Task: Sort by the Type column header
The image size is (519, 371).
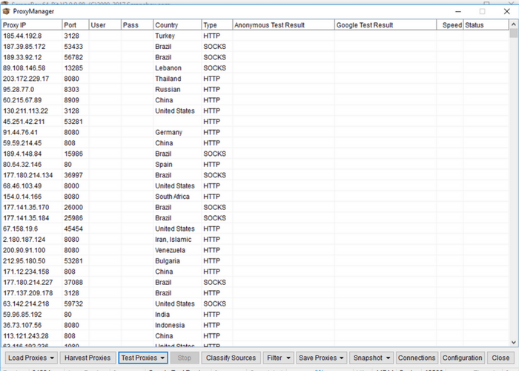Action: (216, 24)
